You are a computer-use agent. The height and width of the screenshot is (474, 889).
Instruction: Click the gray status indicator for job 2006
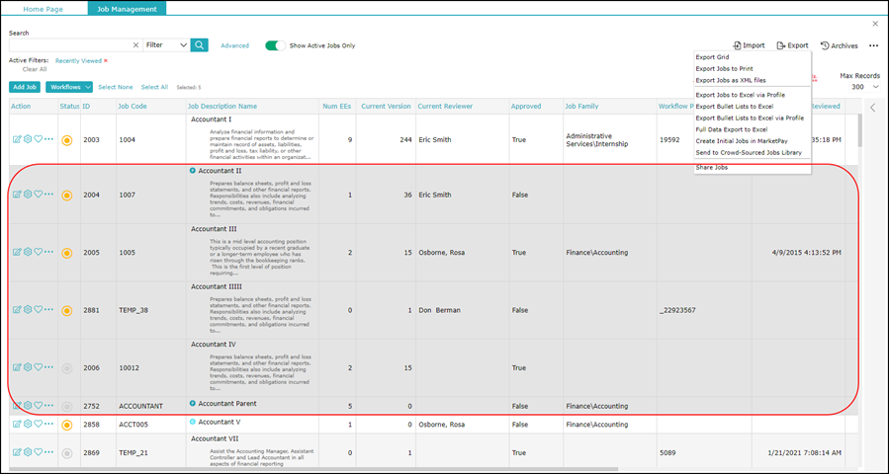click(x=67, y=367)
